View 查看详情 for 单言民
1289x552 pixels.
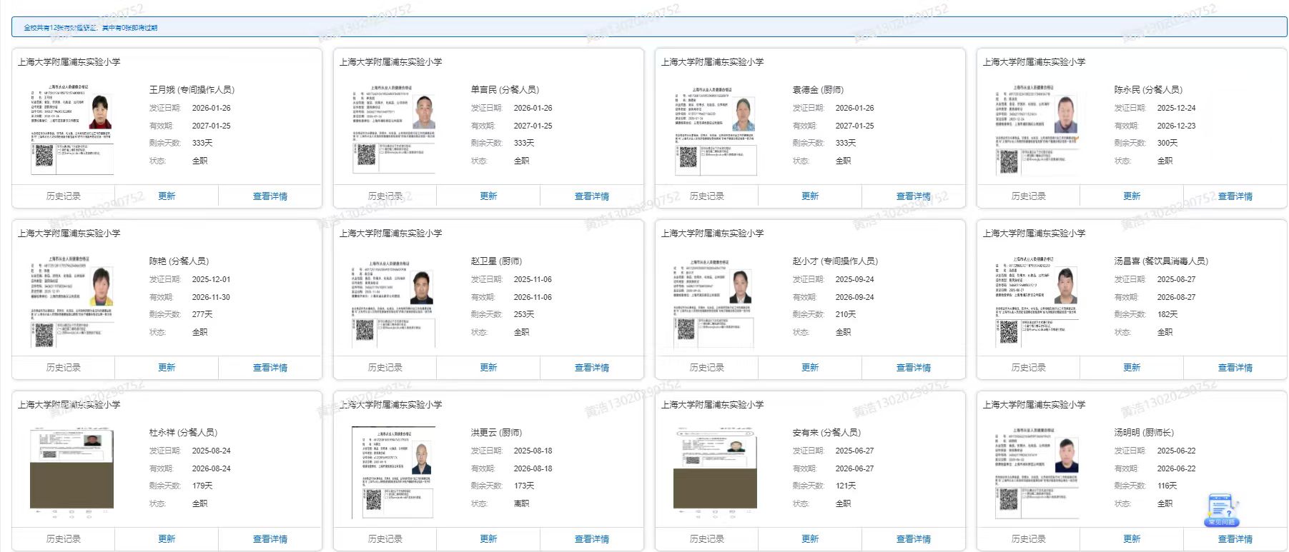[x=592, y=196]
